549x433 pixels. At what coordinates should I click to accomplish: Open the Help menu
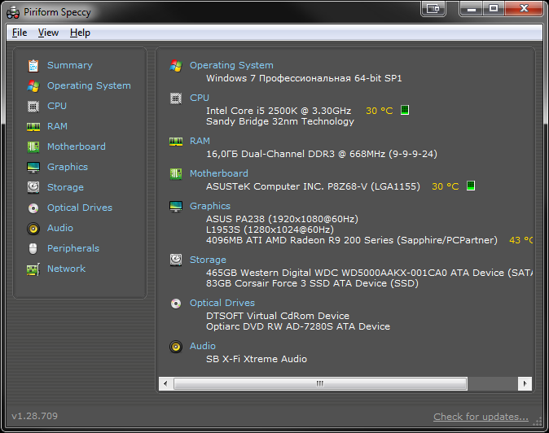click(x=80, y=33)
